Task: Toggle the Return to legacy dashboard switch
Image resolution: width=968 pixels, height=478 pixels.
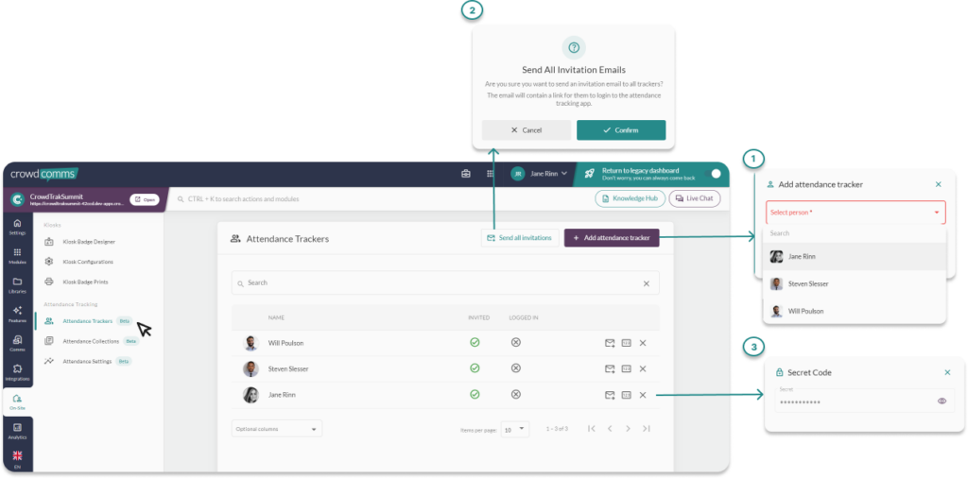Action: click(x=715, y=174)
